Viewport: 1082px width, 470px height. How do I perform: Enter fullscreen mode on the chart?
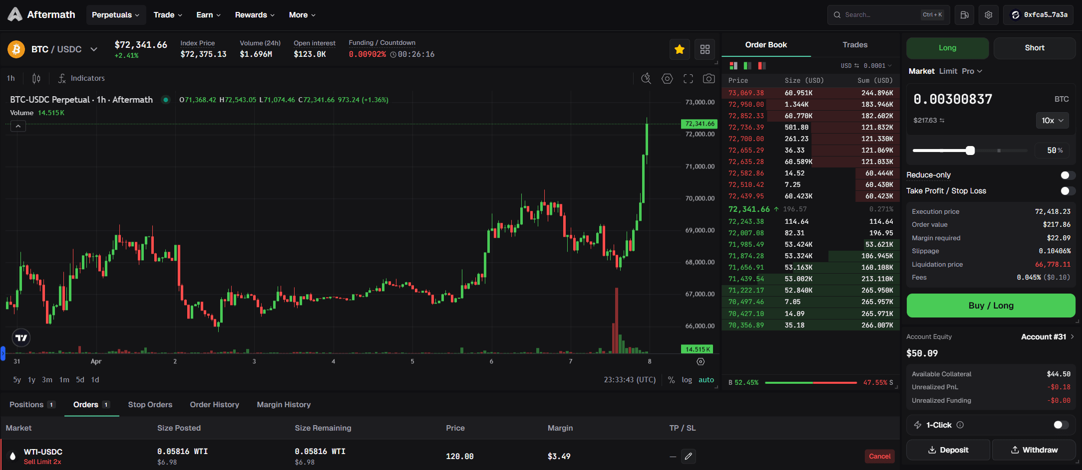point(688,78)
